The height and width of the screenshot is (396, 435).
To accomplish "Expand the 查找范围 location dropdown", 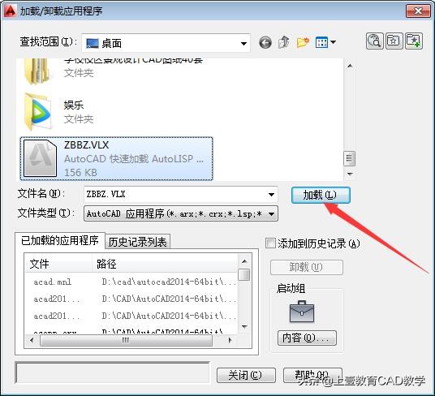I will 243,43.
